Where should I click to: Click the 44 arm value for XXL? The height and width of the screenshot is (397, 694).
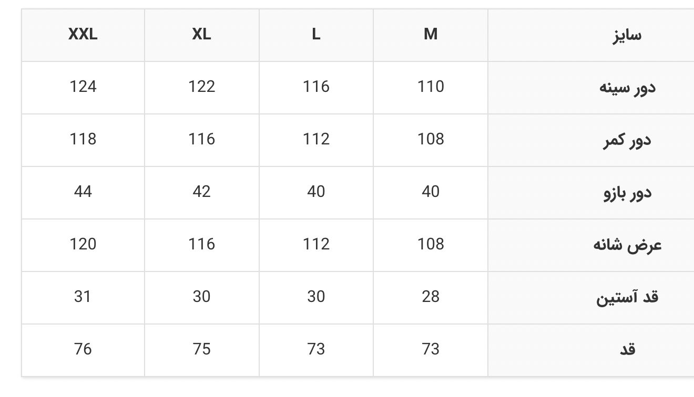point(83,192)
